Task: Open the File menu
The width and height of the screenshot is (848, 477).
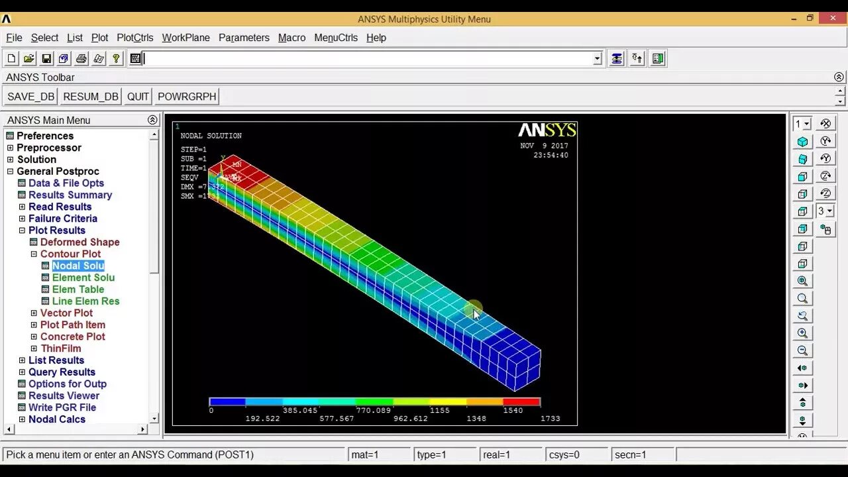Action: pos(14,38)
